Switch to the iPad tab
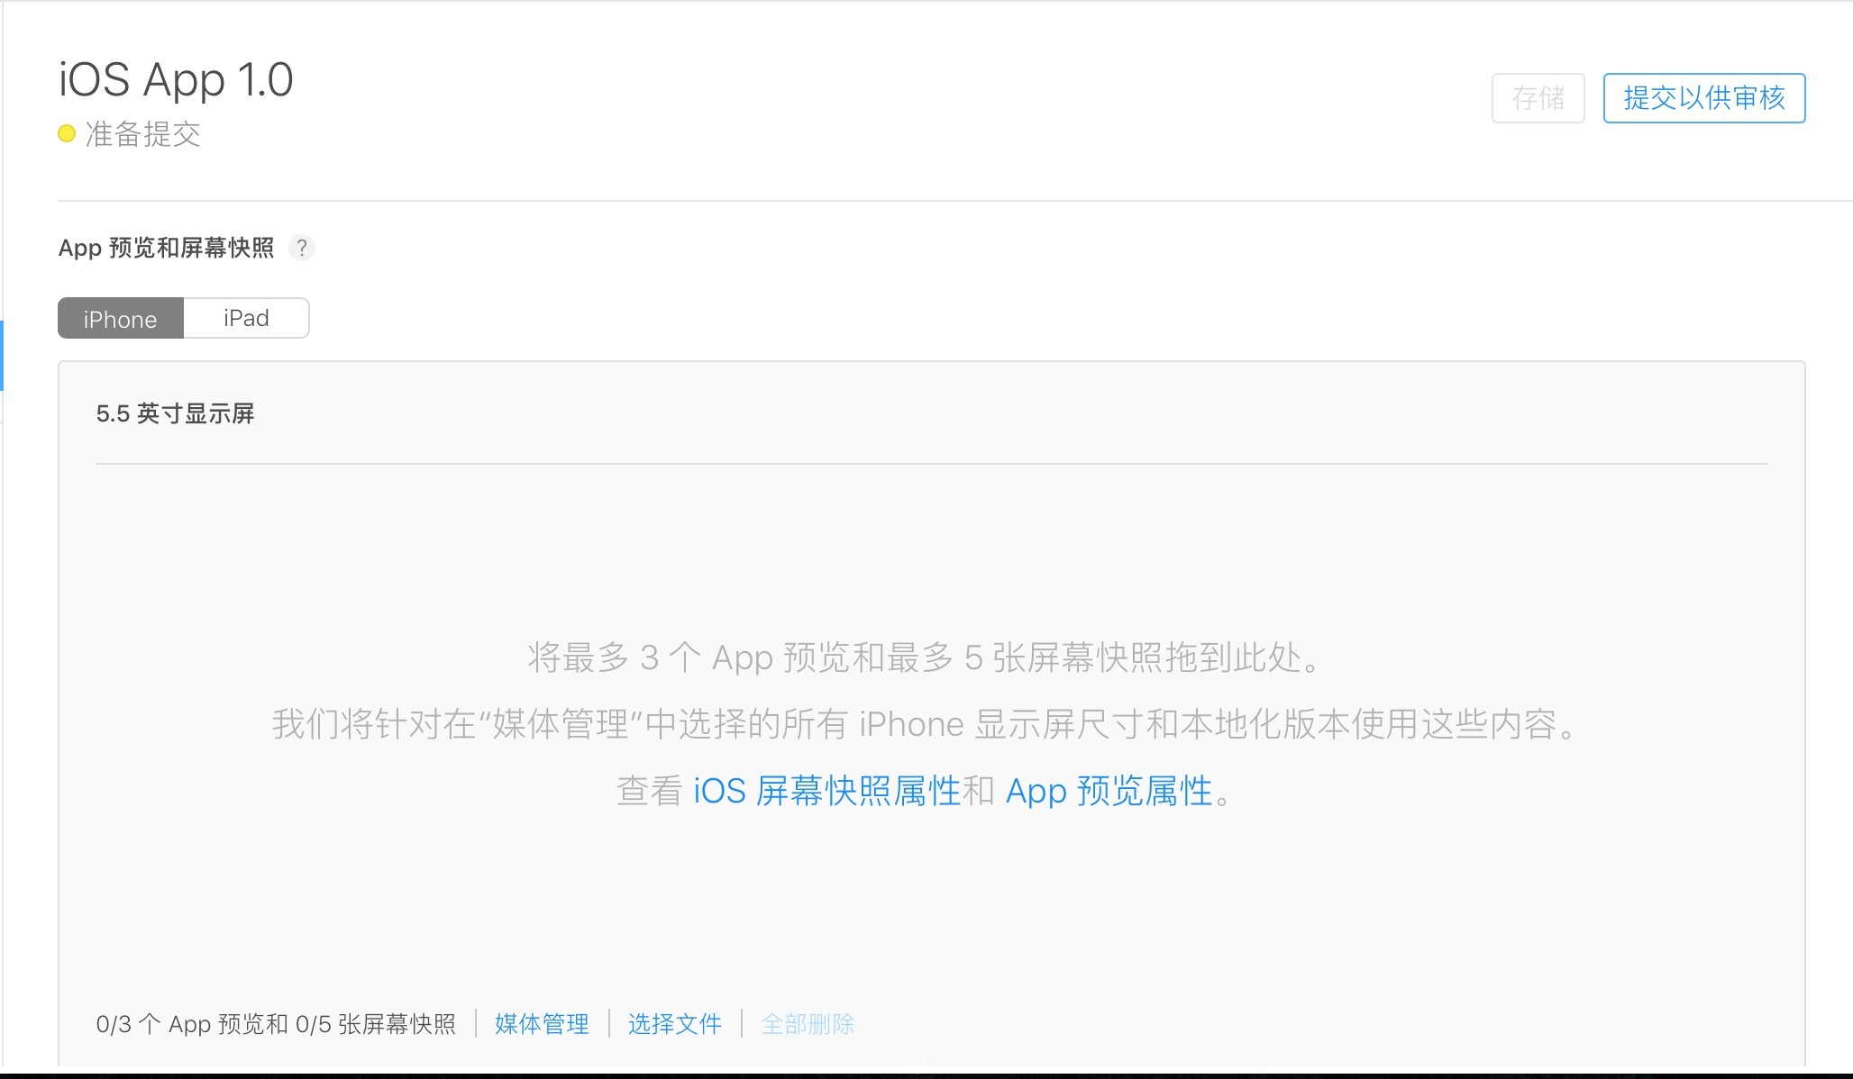The image size is (1853, 1079). 246,319
